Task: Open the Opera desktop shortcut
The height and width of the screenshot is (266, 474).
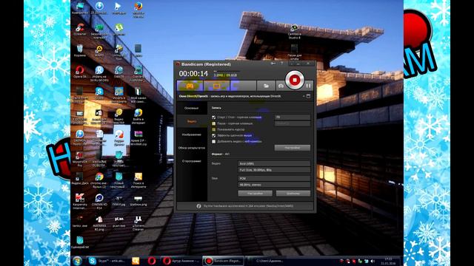Action: [80, 72]
